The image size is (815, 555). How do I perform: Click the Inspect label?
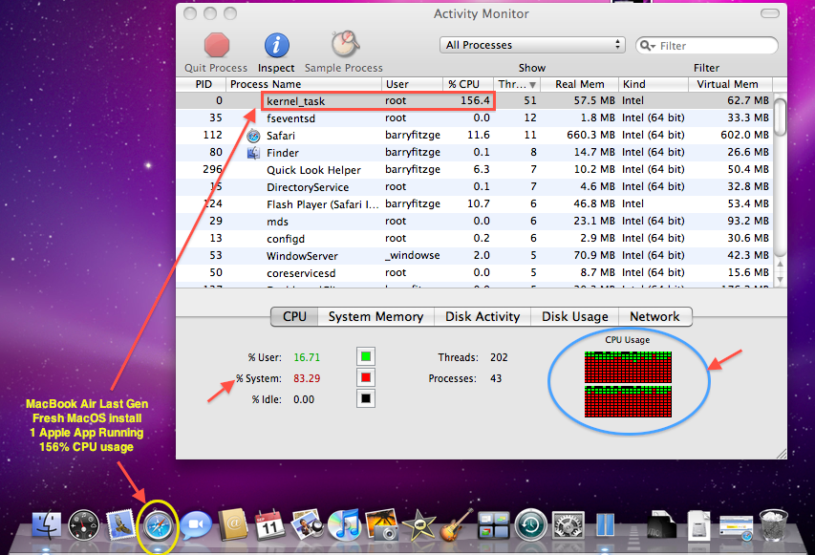[x=276, y=68]
